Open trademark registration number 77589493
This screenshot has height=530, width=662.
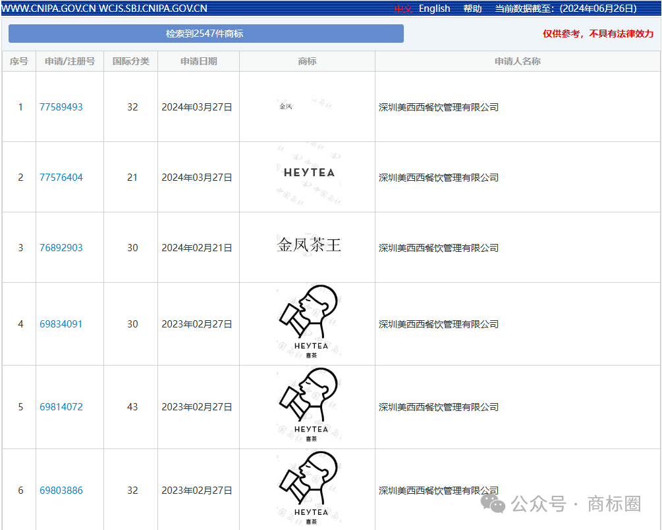(x=61, y=107)
